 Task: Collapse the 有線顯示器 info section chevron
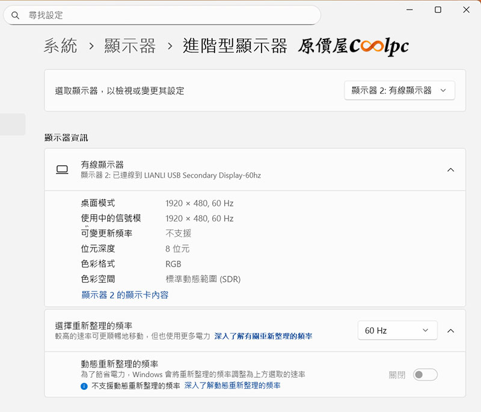point(450,170)
